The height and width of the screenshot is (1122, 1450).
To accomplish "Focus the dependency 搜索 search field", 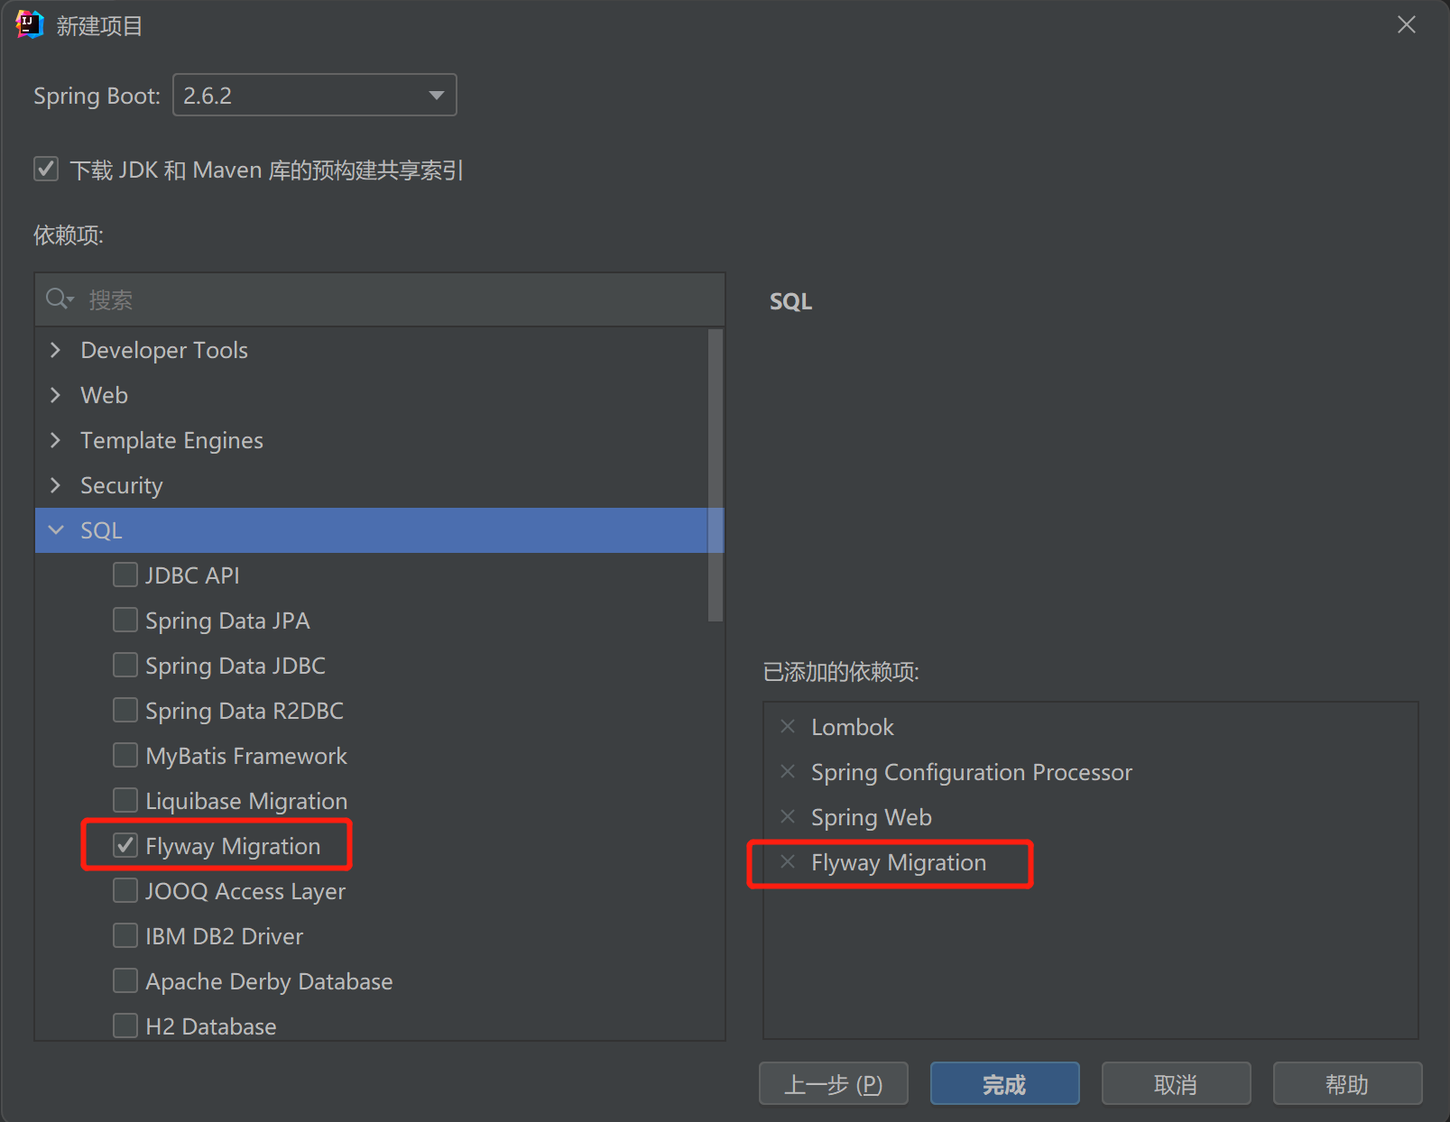I will [380, 299].
